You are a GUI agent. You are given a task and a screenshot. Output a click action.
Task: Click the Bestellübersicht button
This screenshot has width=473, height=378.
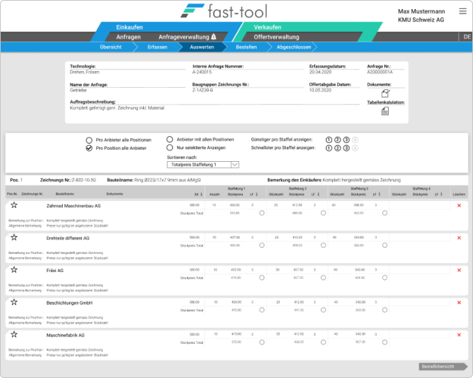(443, 367)
